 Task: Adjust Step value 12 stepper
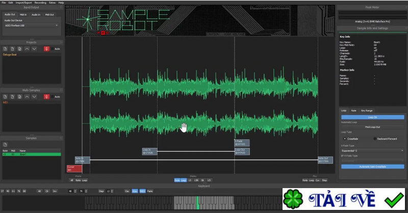[112, 191]
